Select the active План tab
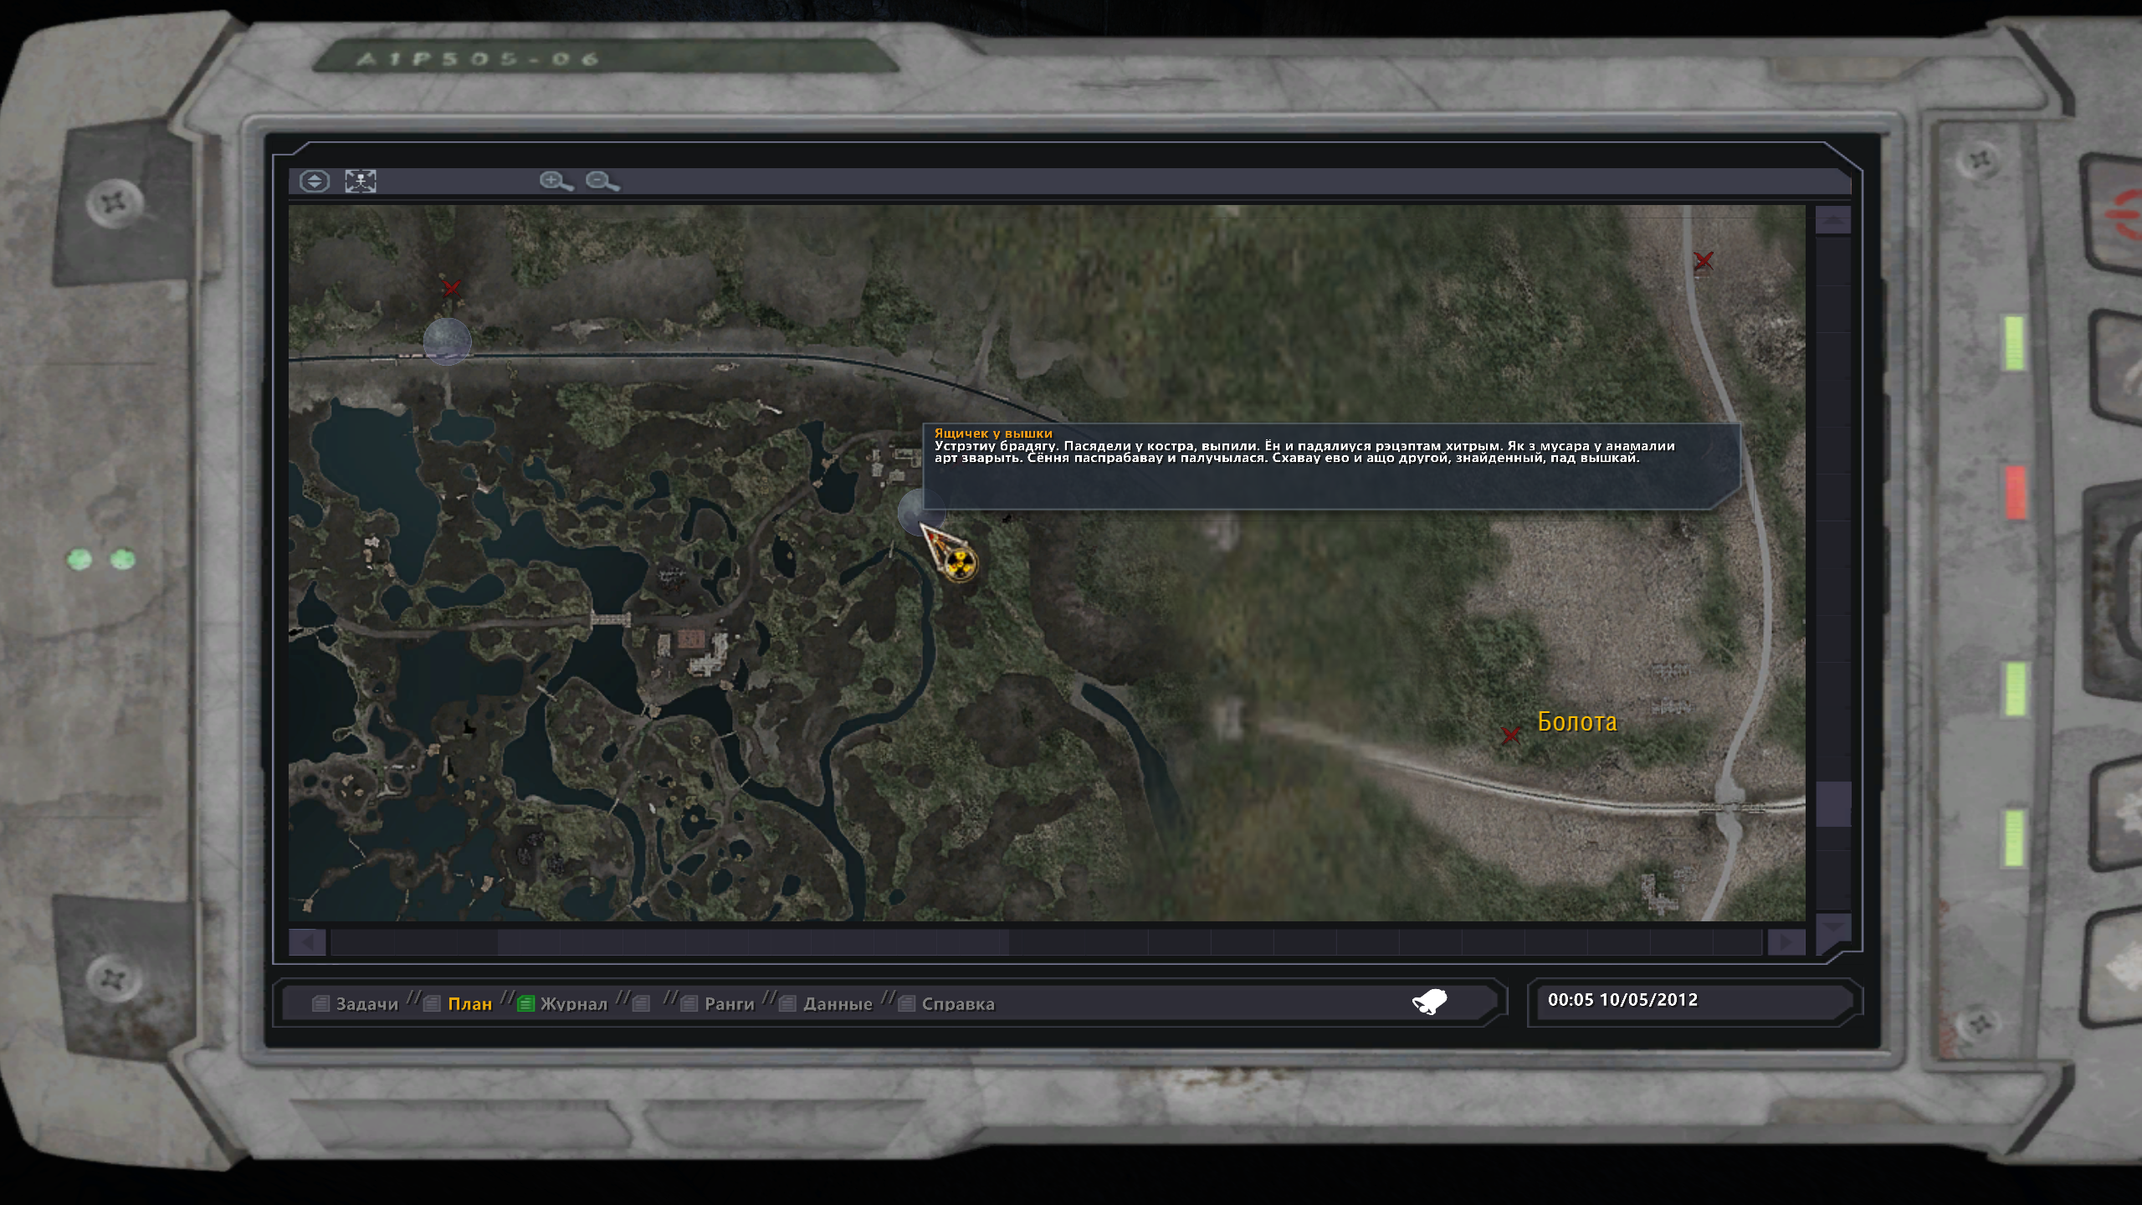 pyautogui.click(x=469, y=1004)
